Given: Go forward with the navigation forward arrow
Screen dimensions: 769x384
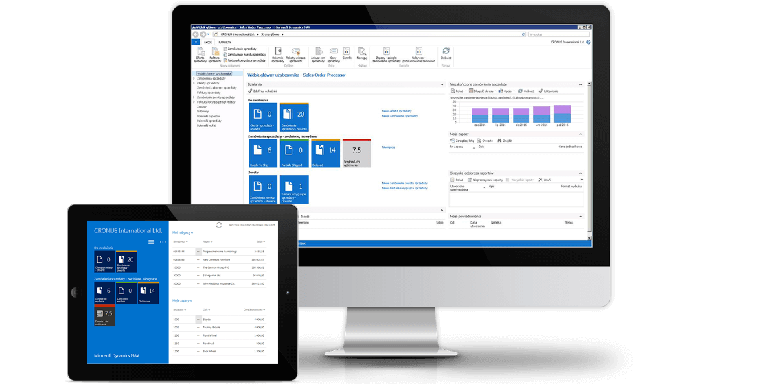Looking at the screenshot, I should point(203,34).
